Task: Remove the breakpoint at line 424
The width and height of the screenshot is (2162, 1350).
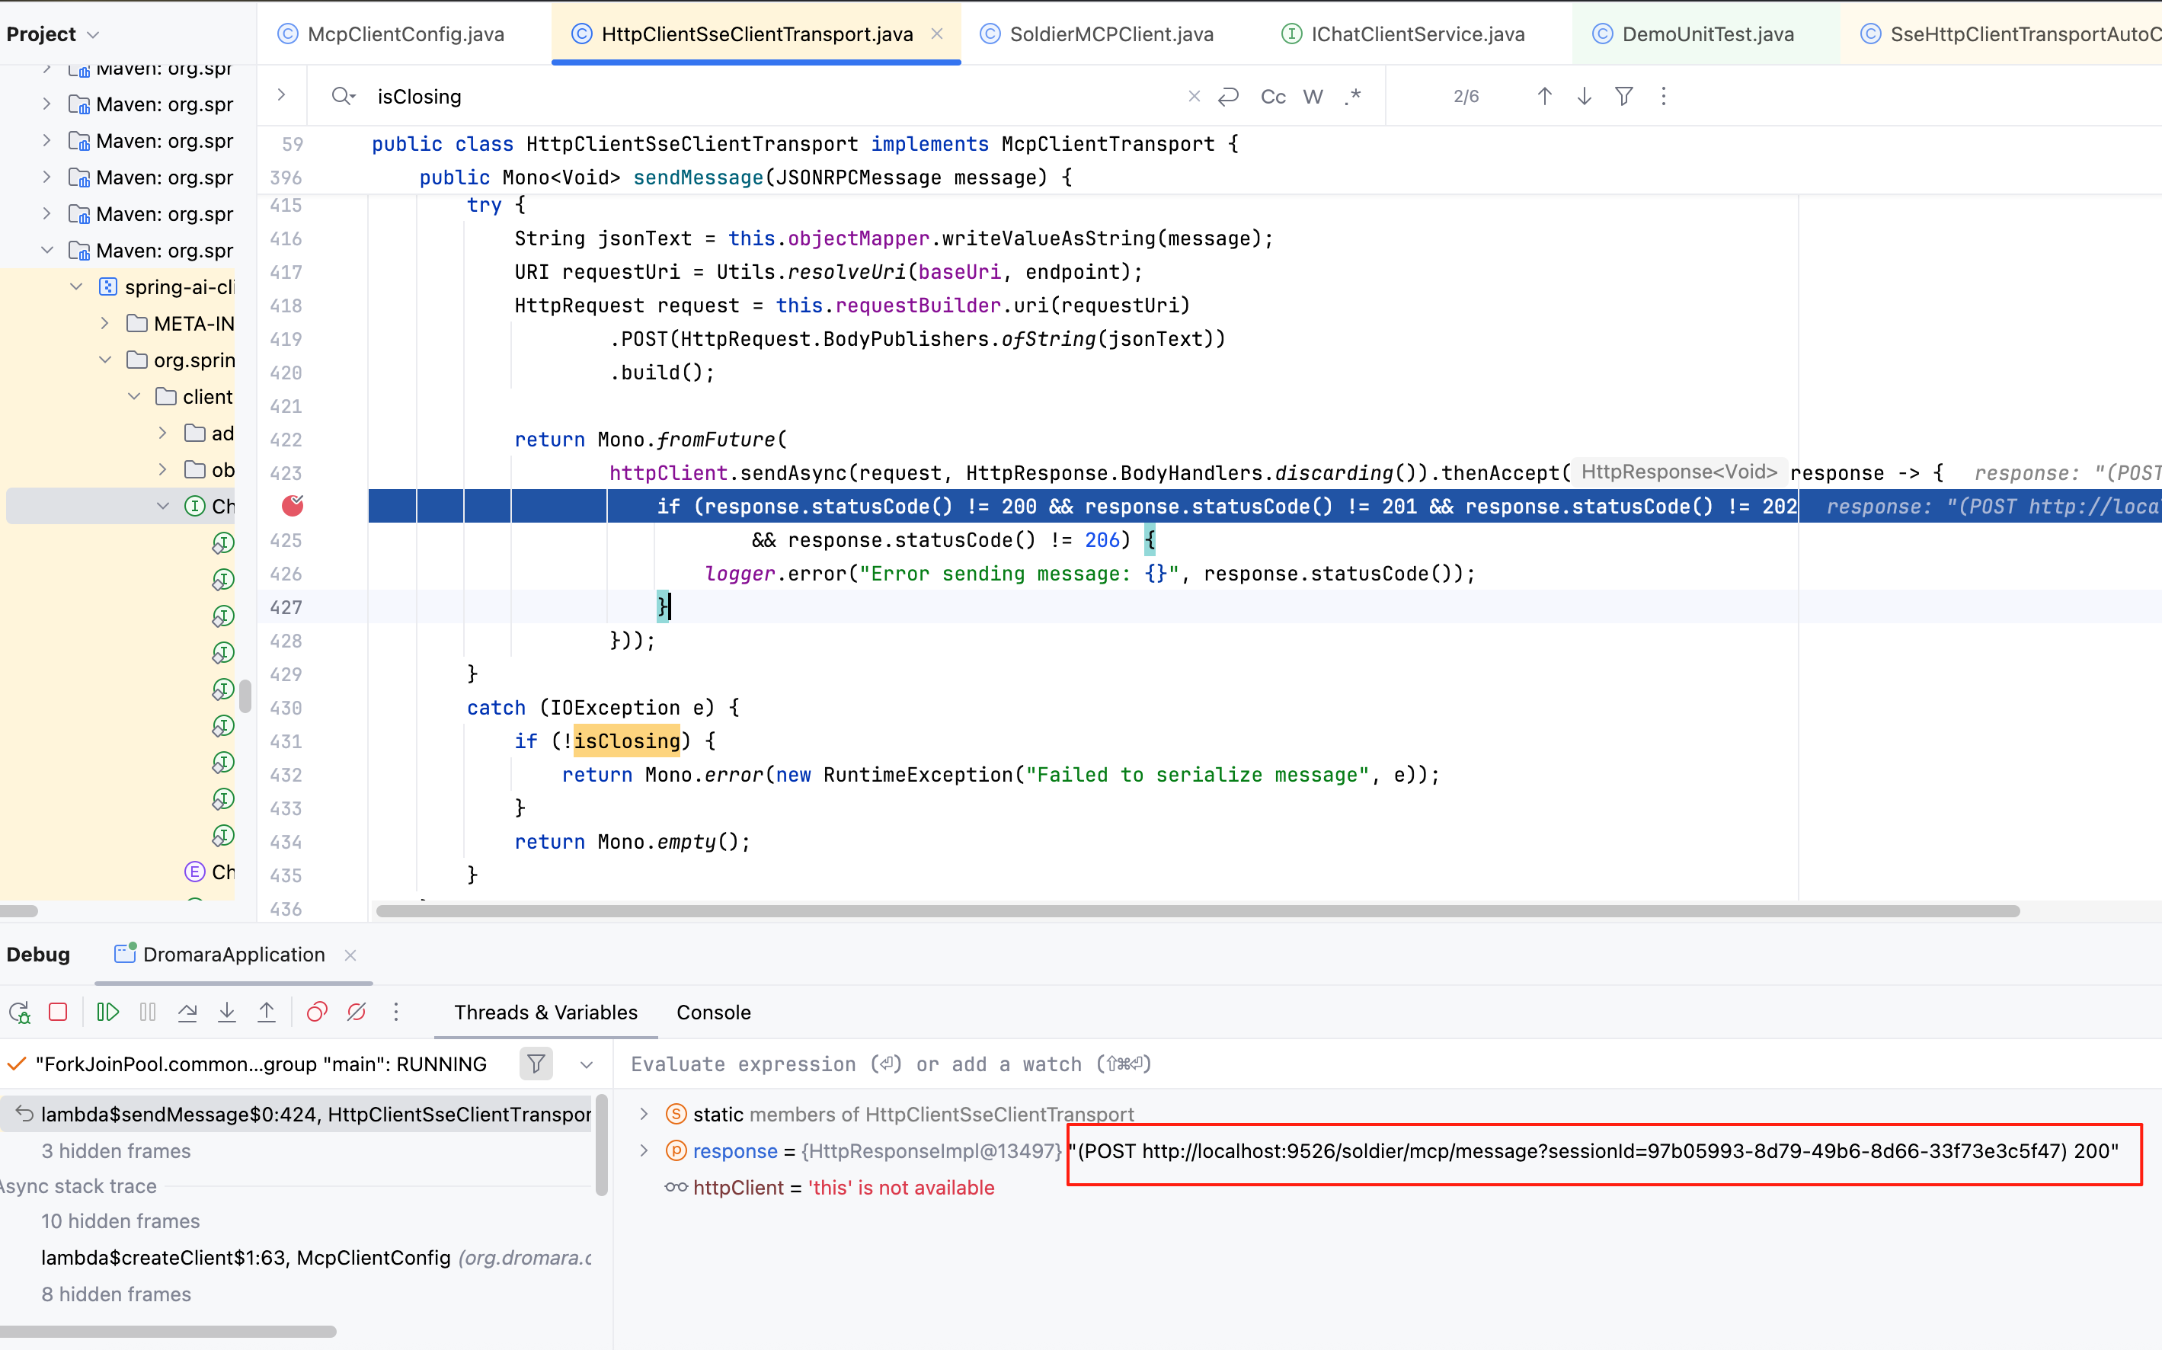Action: 293,506
